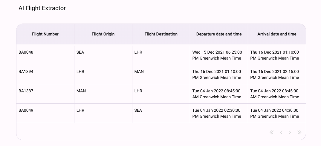The image size is (321, 146).
Task: Select the flight number BA1387 cell
Action: tap(26, 91)
